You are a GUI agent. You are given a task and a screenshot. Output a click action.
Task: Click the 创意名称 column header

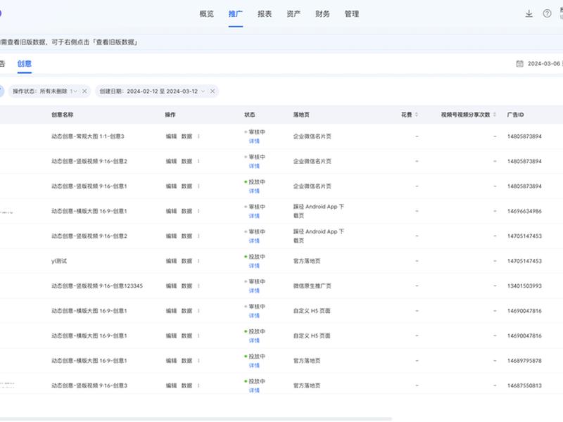click(62, 115)
